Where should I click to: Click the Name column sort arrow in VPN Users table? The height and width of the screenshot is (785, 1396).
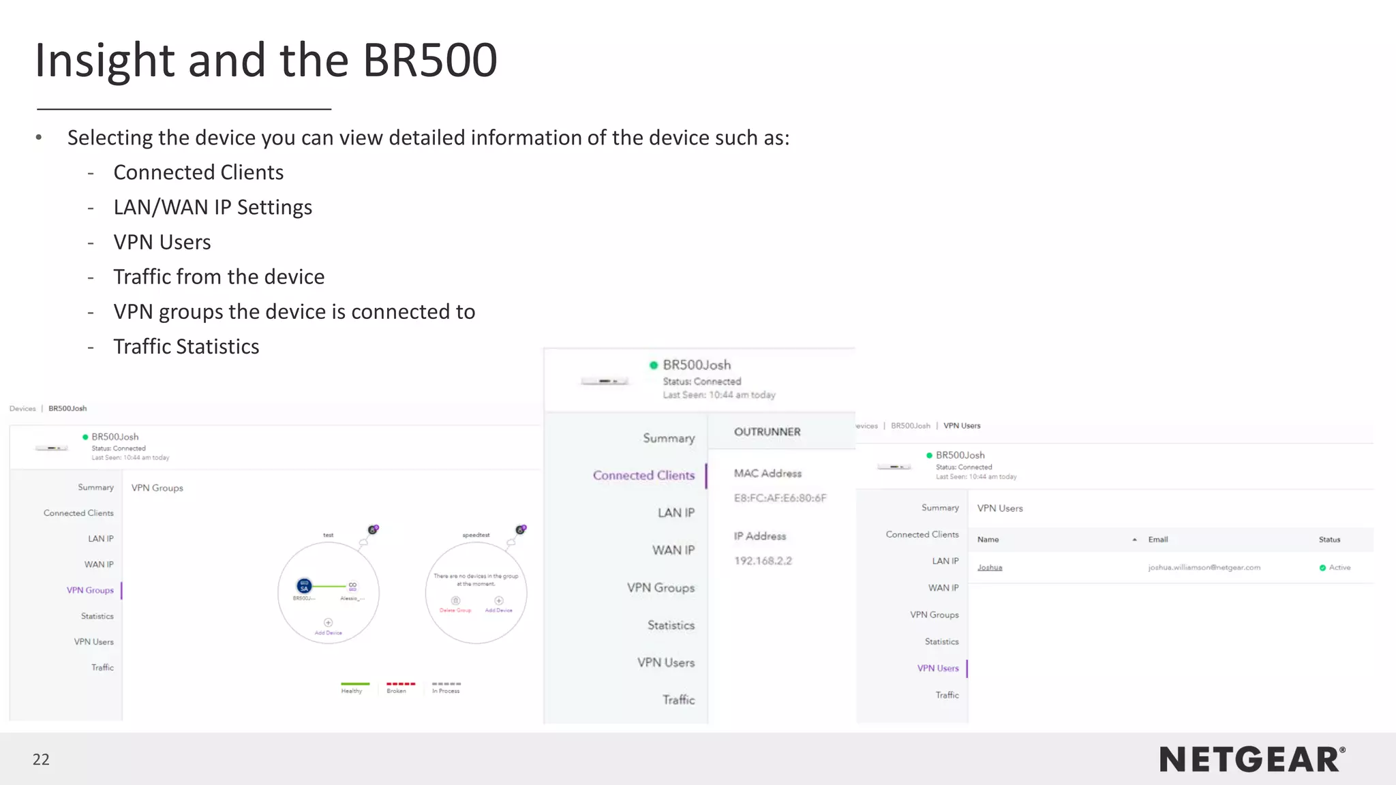[1134, 540]
